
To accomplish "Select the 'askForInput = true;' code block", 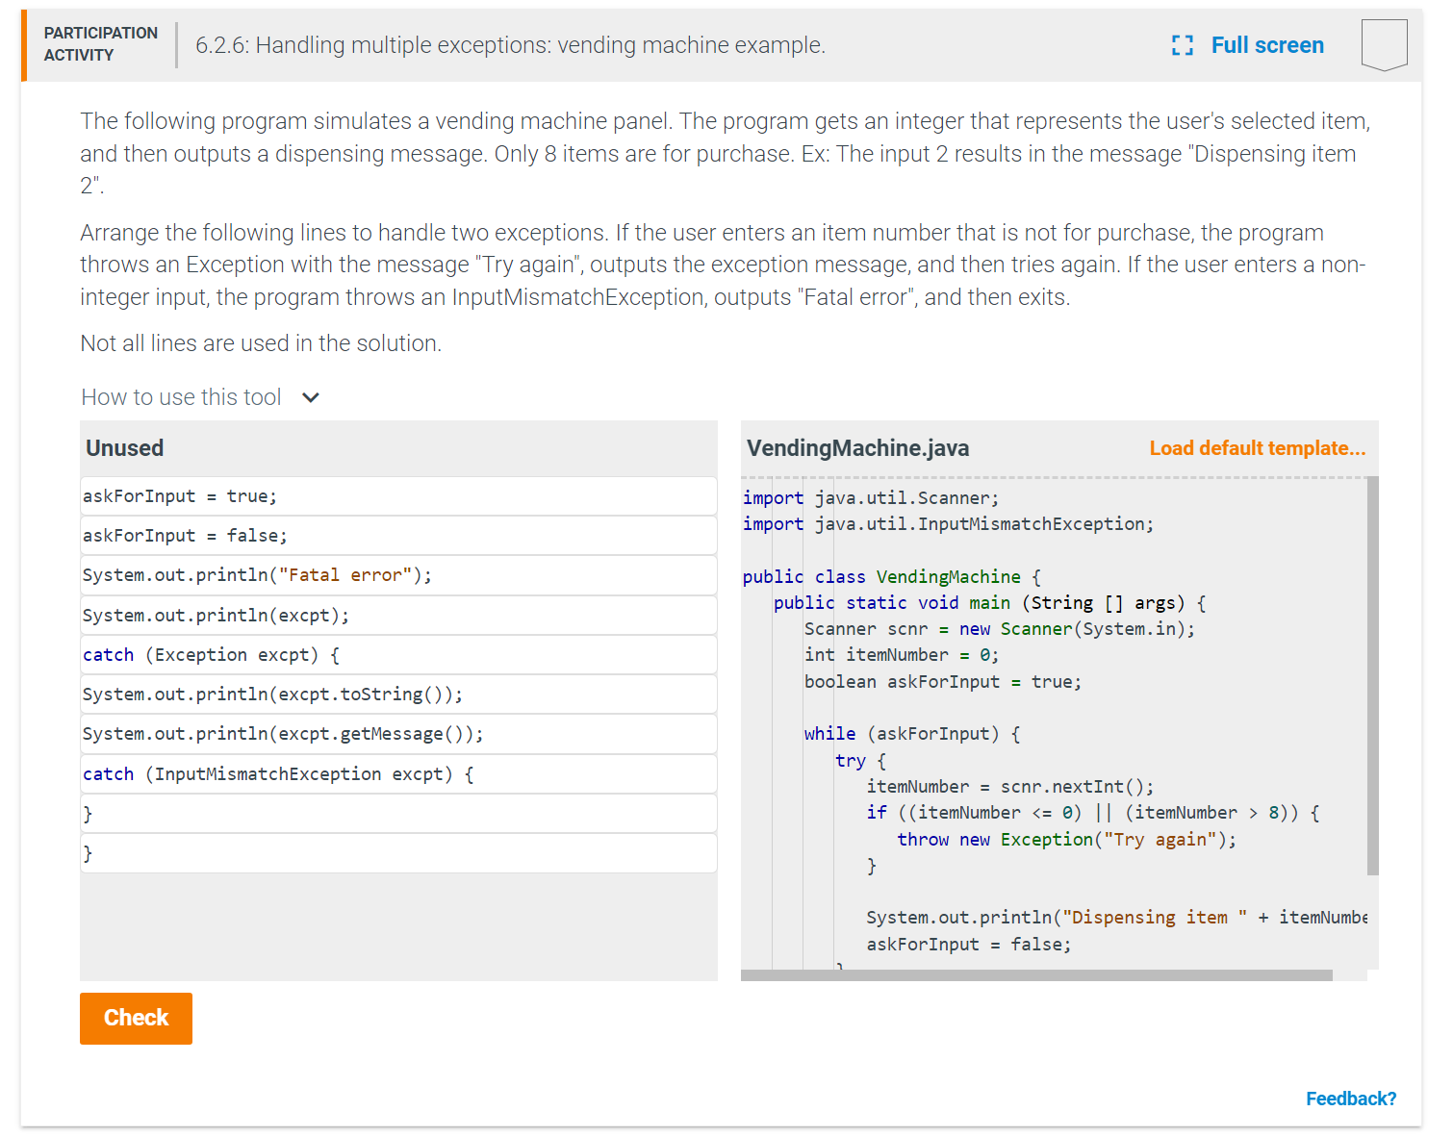I will coord(398,496).
